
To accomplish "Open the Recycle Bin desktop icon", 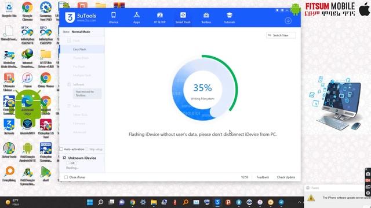I will pyautogui.click(x=9, y=10).
